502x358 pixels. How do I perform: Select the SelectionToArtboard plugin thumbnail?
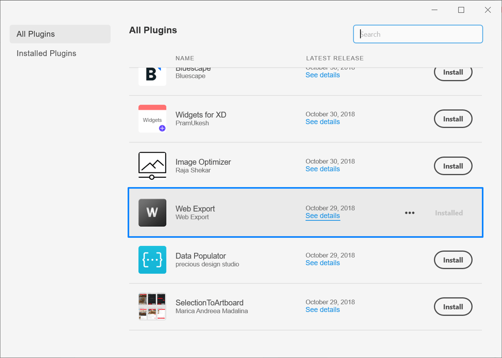click(x=152, y=307)
